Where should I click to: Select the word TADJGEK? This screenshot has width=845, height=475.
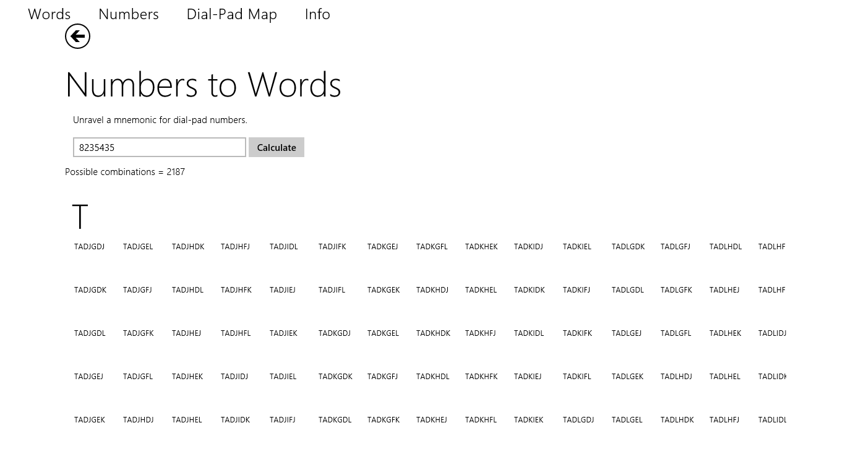pos(90,420)
